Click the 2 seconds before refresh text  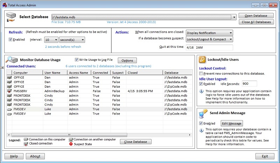point(63,47)
